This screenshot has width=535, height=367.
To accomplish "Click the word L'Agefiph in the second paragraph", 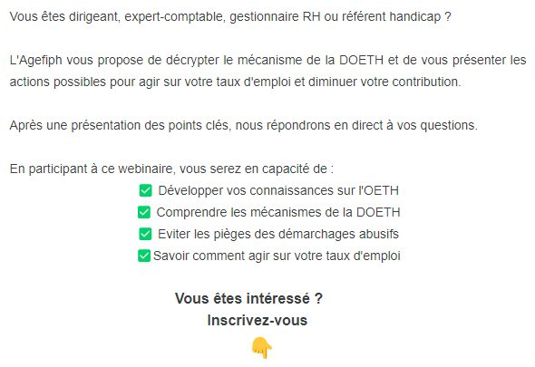I will (x=36, y=61).
